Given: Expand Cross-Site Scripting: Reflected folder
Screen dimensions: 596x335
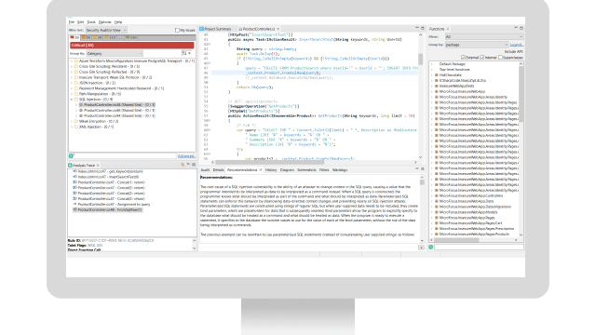Looking at the screenshot, I should click(x=72, y=72).
